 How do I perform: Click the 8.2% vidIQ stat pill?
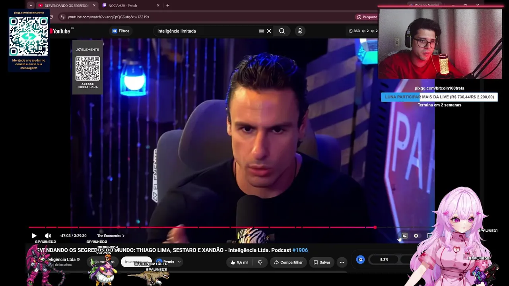click(x=384, y=259)
